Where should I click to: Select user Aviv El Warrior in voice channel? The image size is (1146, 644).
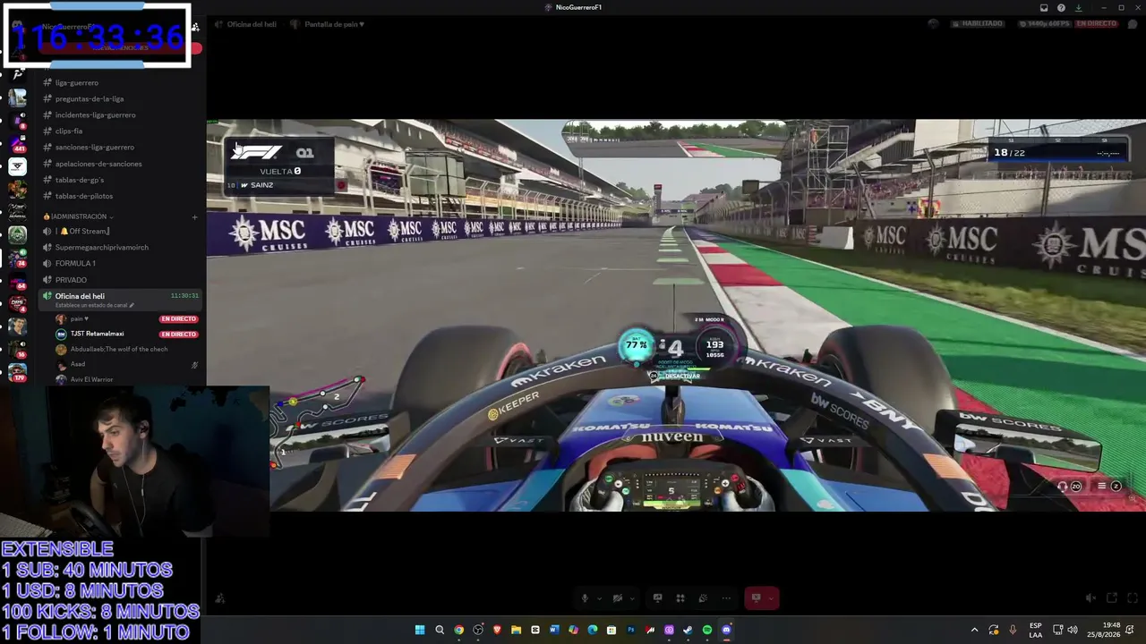click(91, 379)
